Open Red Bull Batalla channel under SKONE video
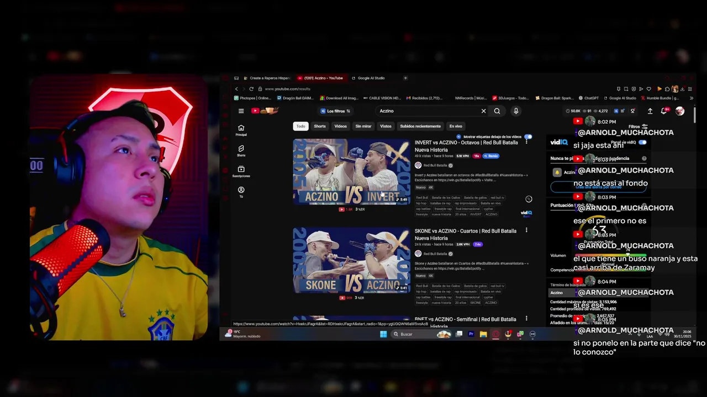 point(435,254)
